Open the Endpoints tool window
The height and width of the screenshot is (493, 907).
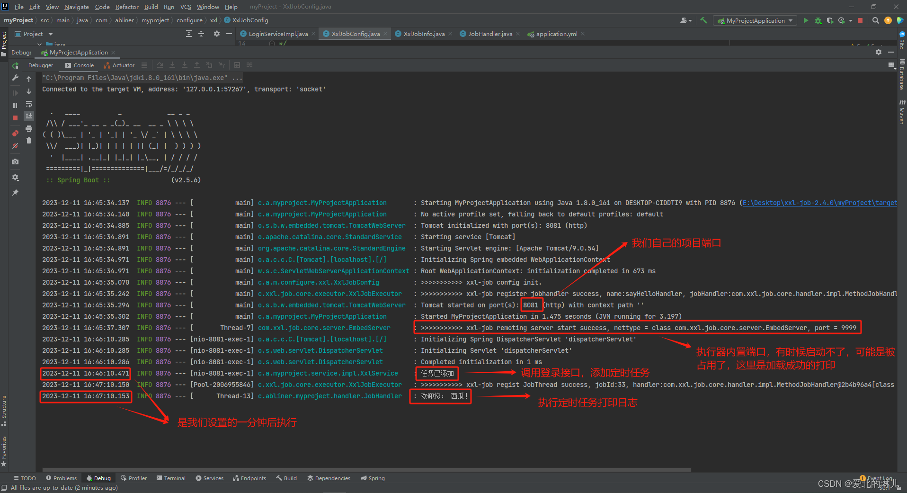249,478
